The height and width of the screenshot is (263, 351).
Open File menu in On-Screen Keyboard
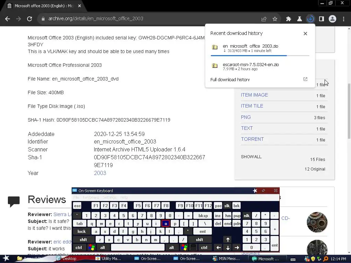point(76,198)
